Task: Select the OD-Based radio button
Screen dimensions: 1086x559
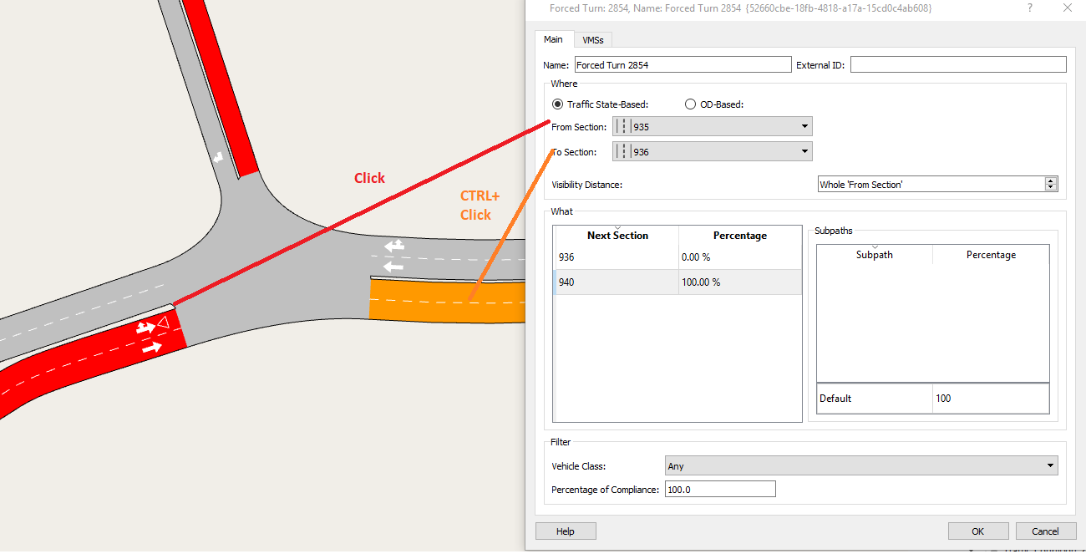Action: click(x=690, y=104)
